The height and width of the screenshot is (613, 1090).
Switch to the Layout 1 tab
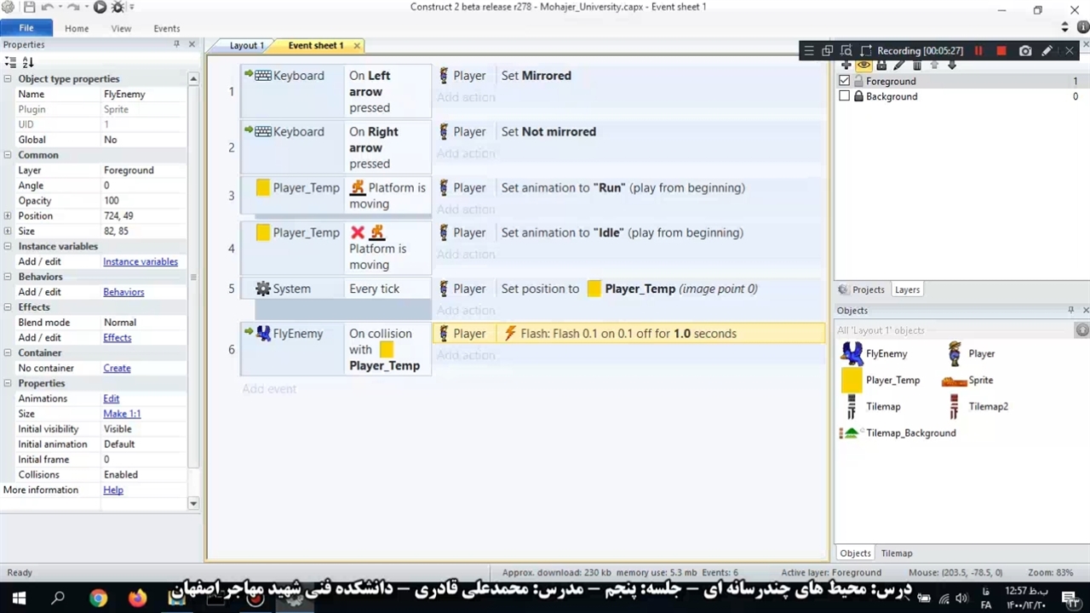pyautogui.click(x=246, y=45)
